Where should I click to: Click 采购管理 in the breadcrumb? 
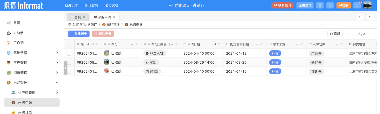111,25
